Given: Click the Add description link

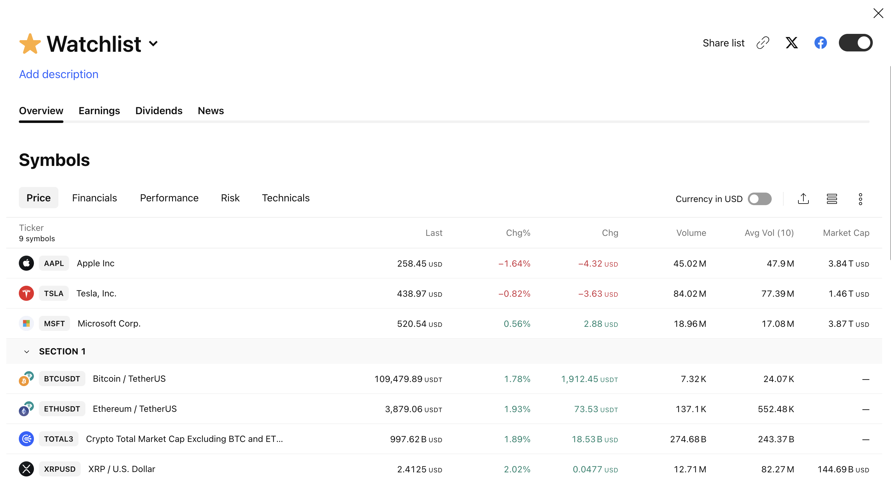Looking at the screenshot, I should point(58,74).
